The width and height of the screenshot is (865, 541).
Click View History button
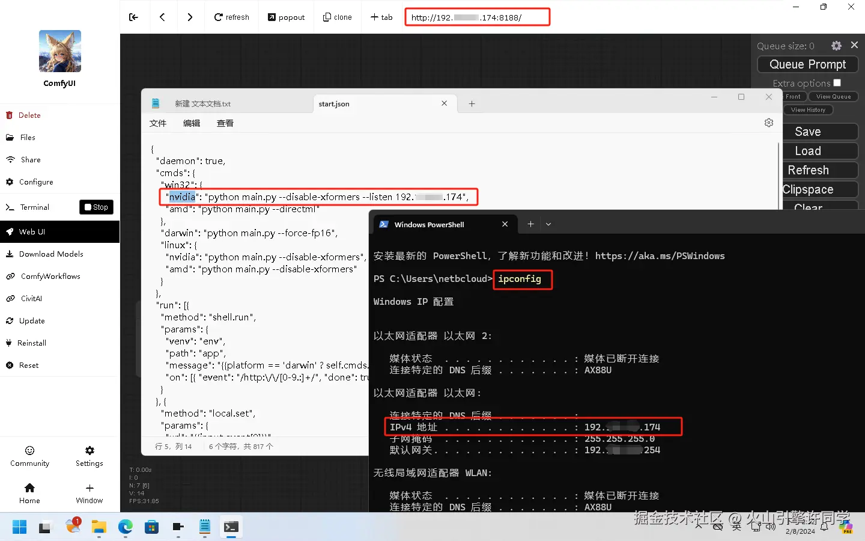pos(808,109)
